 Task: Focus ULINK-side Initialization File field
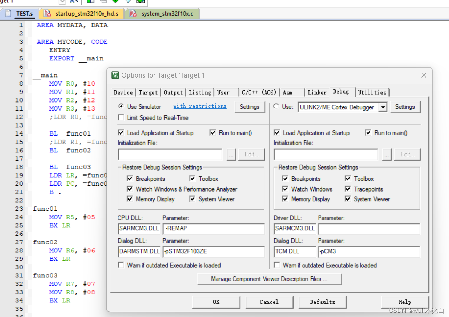pos(326,154)
